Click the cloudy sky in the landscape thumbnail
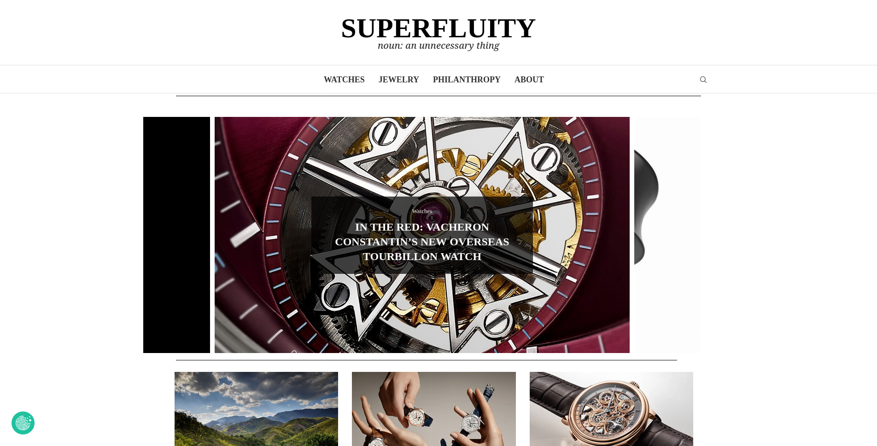The width and height of the screenshot is (877, 446). click(x=256, y=391)
